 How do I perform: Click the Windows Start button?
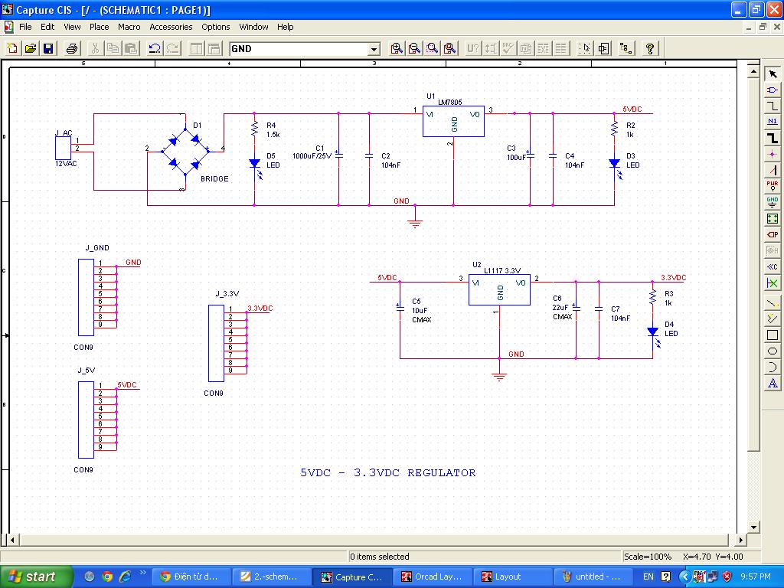tap(36, 577)
